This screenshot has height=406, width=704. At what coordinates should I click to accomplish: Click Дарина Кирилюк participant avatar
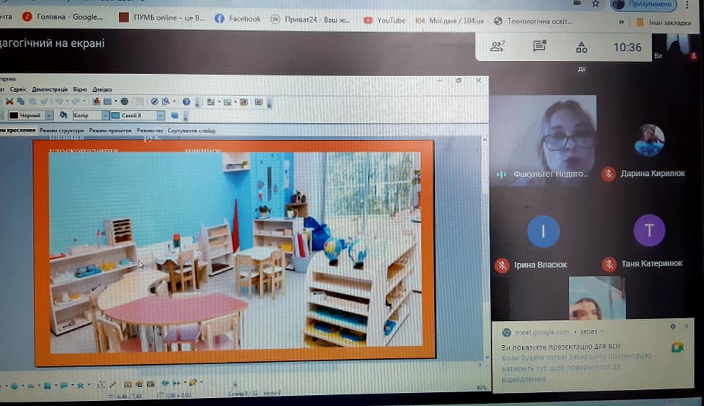point(649,140)
